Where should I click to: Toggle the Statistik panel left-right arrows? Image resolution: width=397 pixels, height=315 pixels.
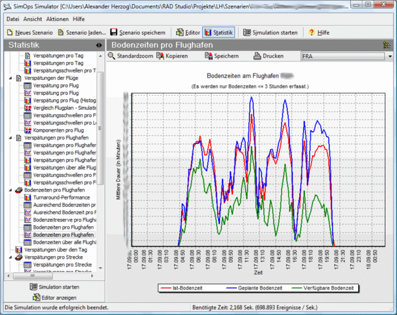click(99, 45)
